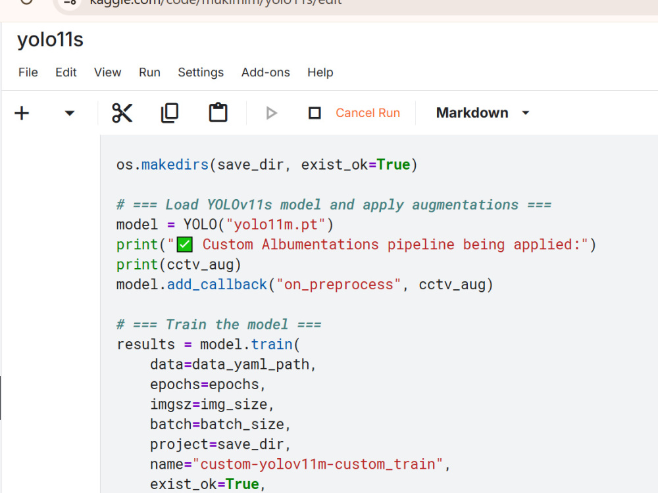Open the Edit menu

click(66, 72)
